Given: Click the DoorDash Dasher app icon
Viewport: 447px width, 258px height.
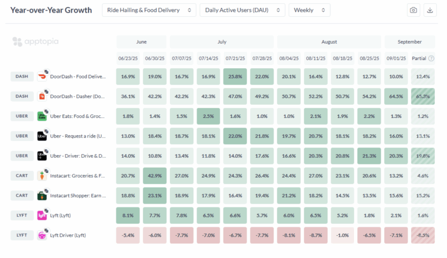Looking at the screenshot, I should [x=42, y=96].
